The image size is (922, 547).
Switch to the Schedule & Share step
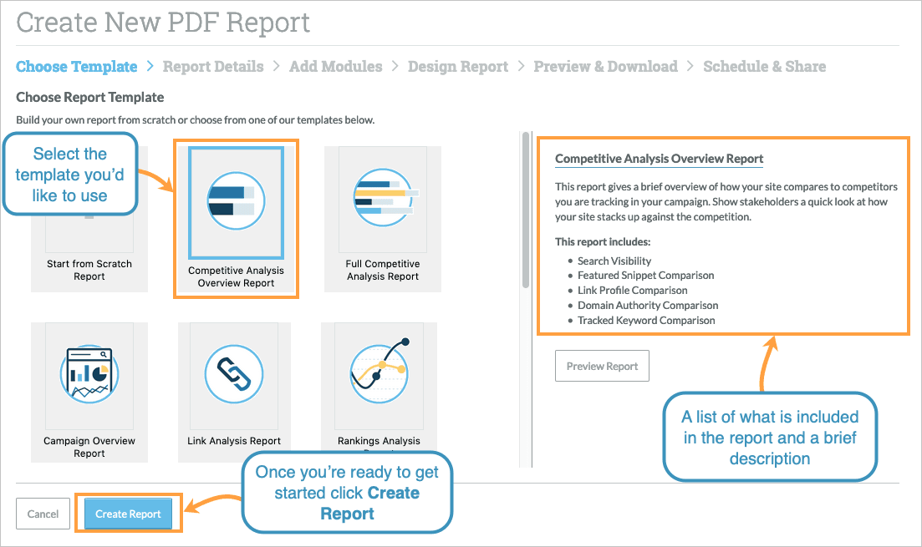(x=764, y=66)
